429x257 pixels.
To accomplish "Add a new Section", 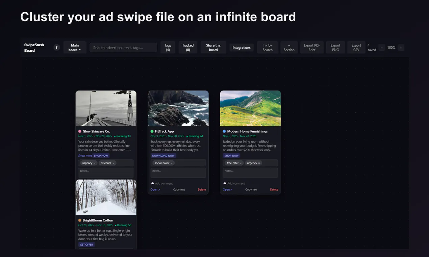I will coord(289,48).
